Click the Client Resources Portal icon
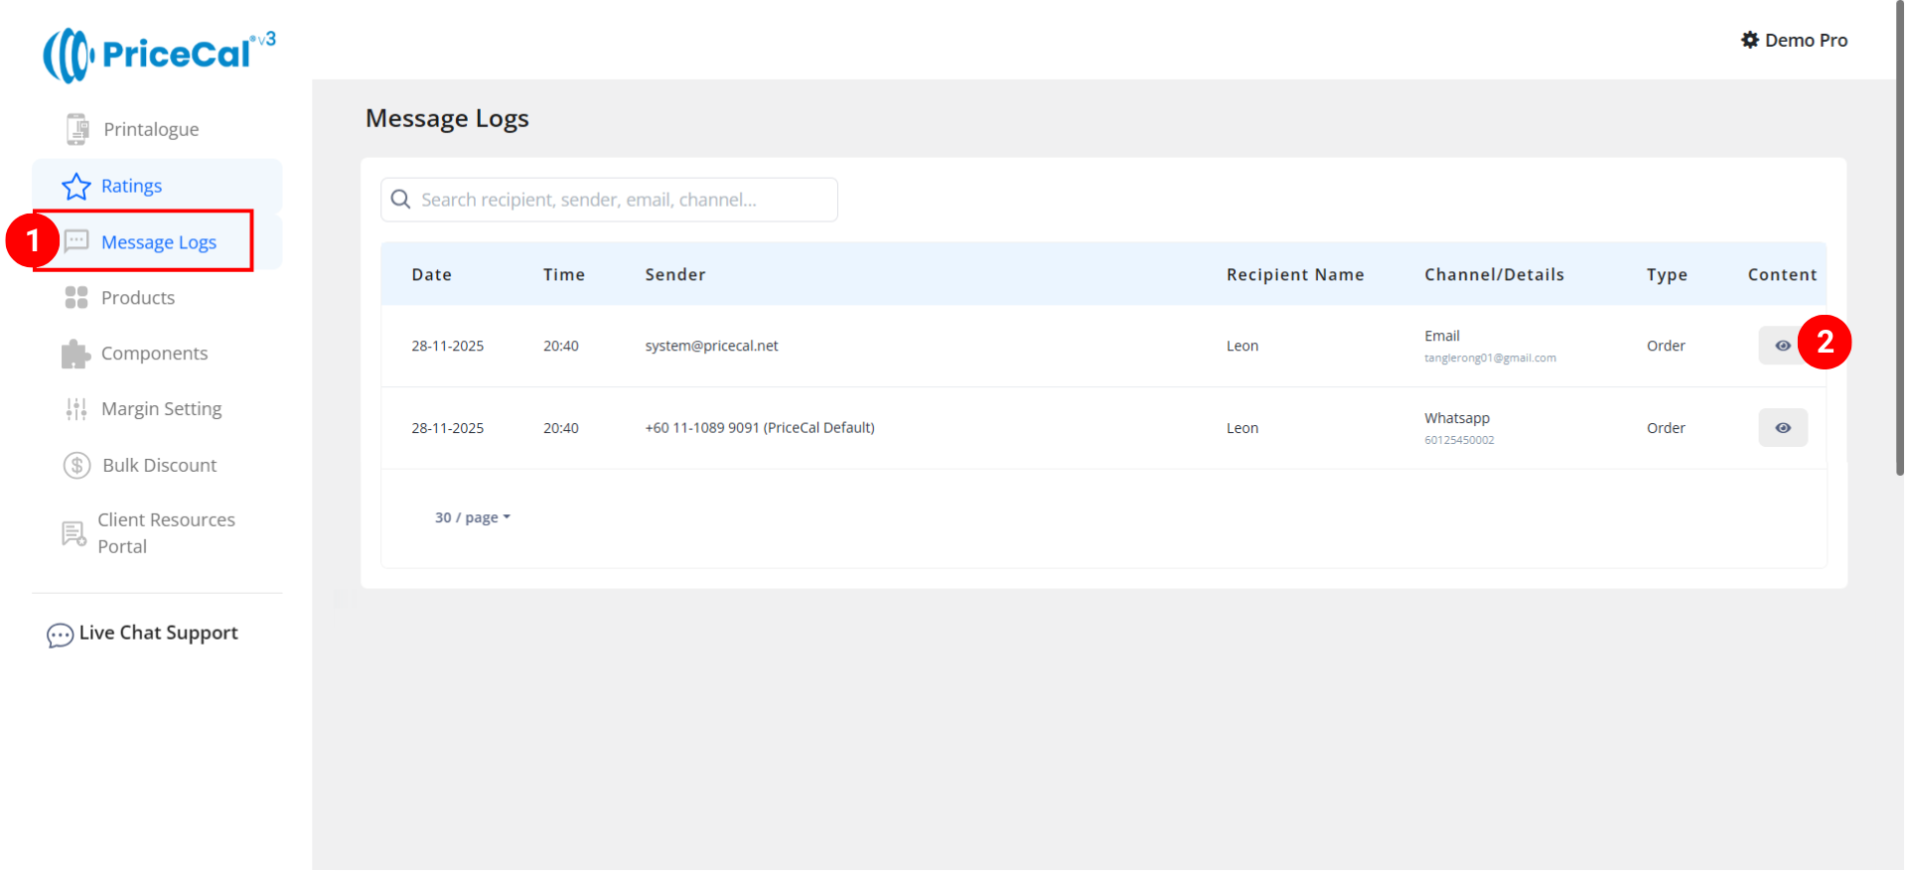Viewport: 1905px width, 871px height. (74, 533)
